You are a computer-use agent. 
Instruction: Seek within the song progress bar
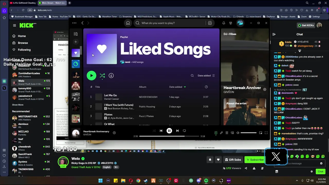coord(169,136)
